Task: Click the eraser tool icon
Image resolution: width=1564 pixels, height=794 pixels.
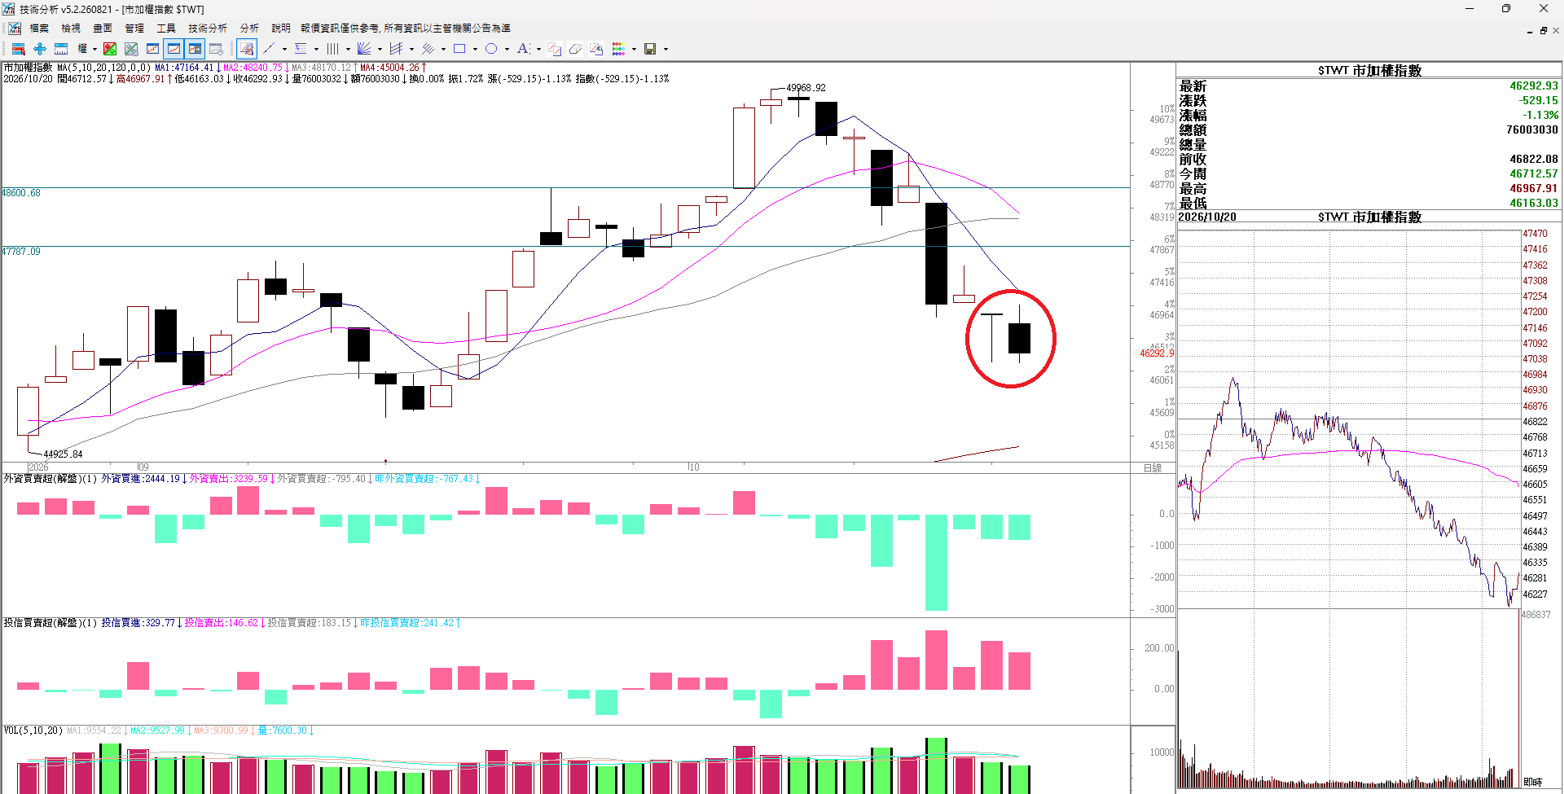Action: [x=575, y=49]
